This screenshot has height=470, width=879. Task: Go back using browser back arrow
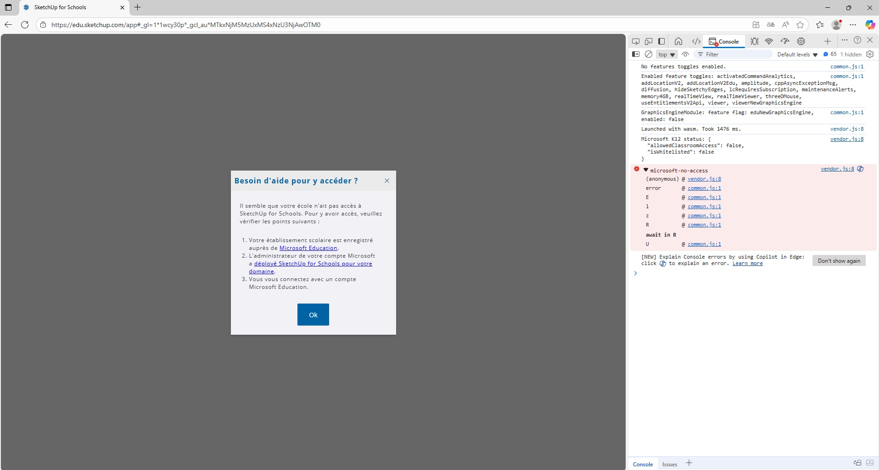(x=8, y=25)
